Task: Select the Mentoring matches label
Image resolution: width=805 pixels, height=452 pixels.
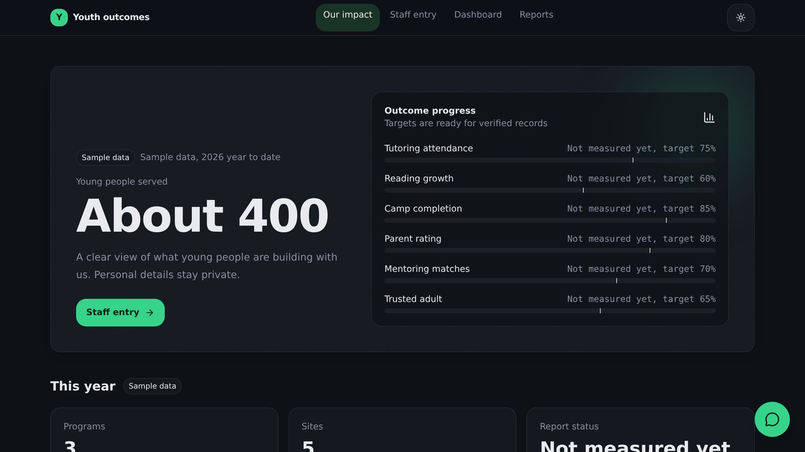Action: pyautogui.click(x=427, y=269)
